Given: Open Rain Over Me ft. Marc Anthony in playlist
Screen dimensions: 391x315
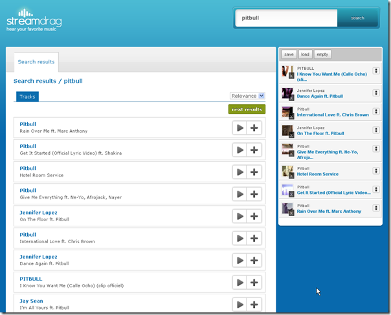Looking at the screenshot, I should 329,212.
